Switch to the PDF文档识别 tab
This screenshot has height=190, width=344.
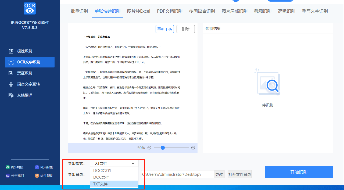click(x=170, y=11)
